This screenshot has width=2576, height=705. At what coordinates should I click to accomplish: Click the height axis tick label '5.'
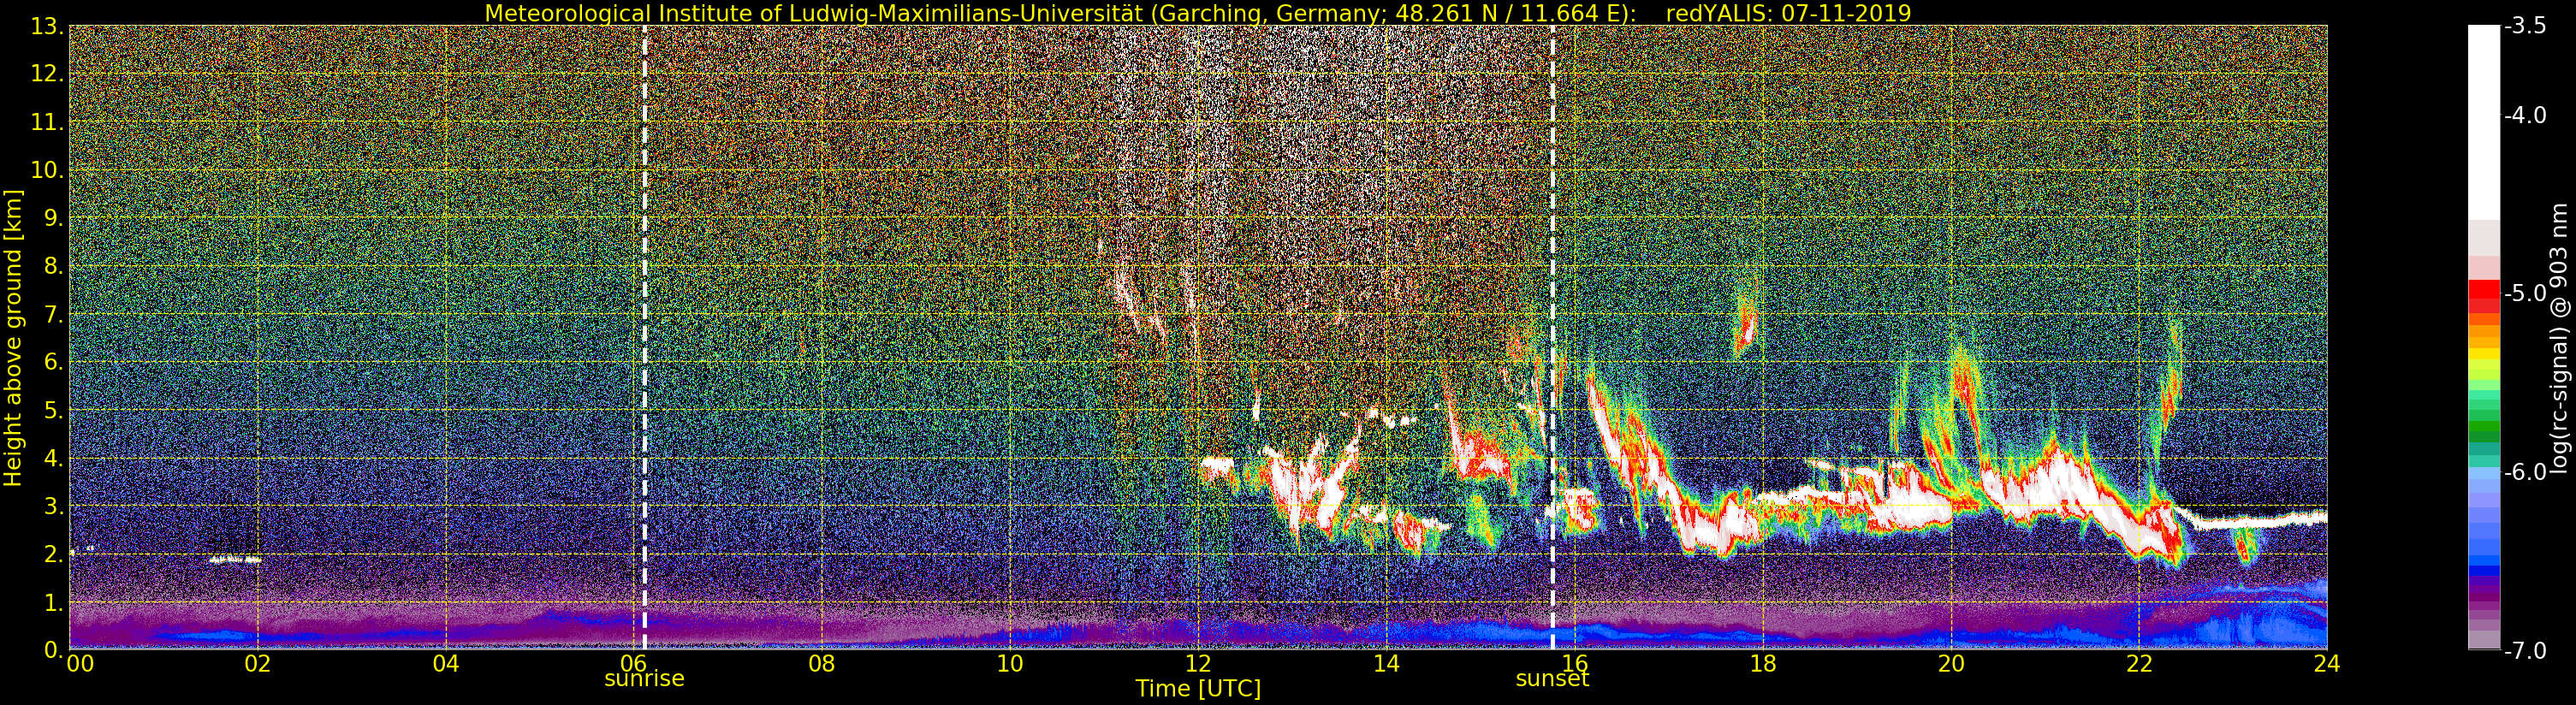pos(53,411)
